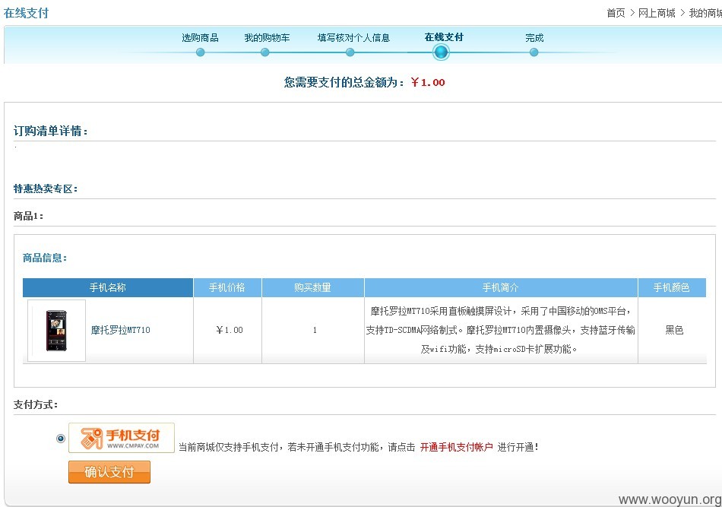Click the Motorola MT710 phone thumbnail
This screenshot has width=722, height=507.
(57, 331)
